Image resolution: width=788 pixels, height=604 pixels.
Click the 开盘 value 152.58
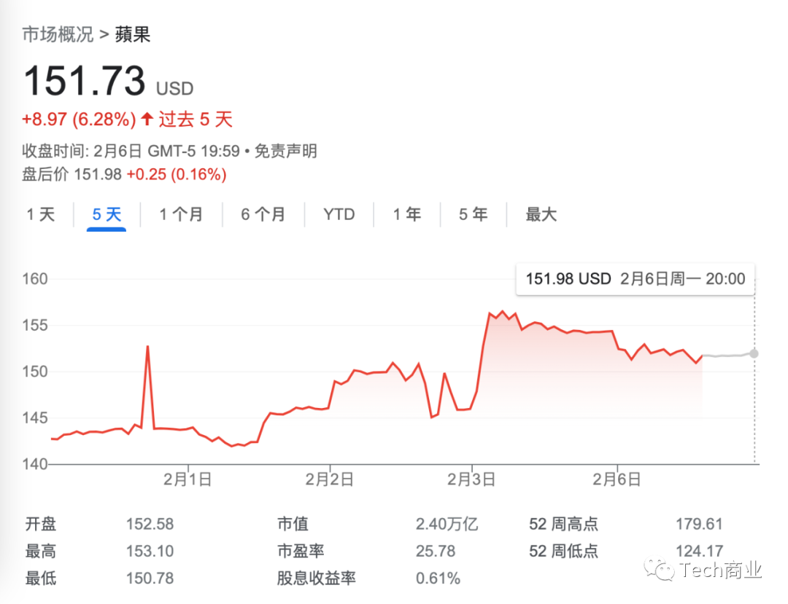coord(150,525)
